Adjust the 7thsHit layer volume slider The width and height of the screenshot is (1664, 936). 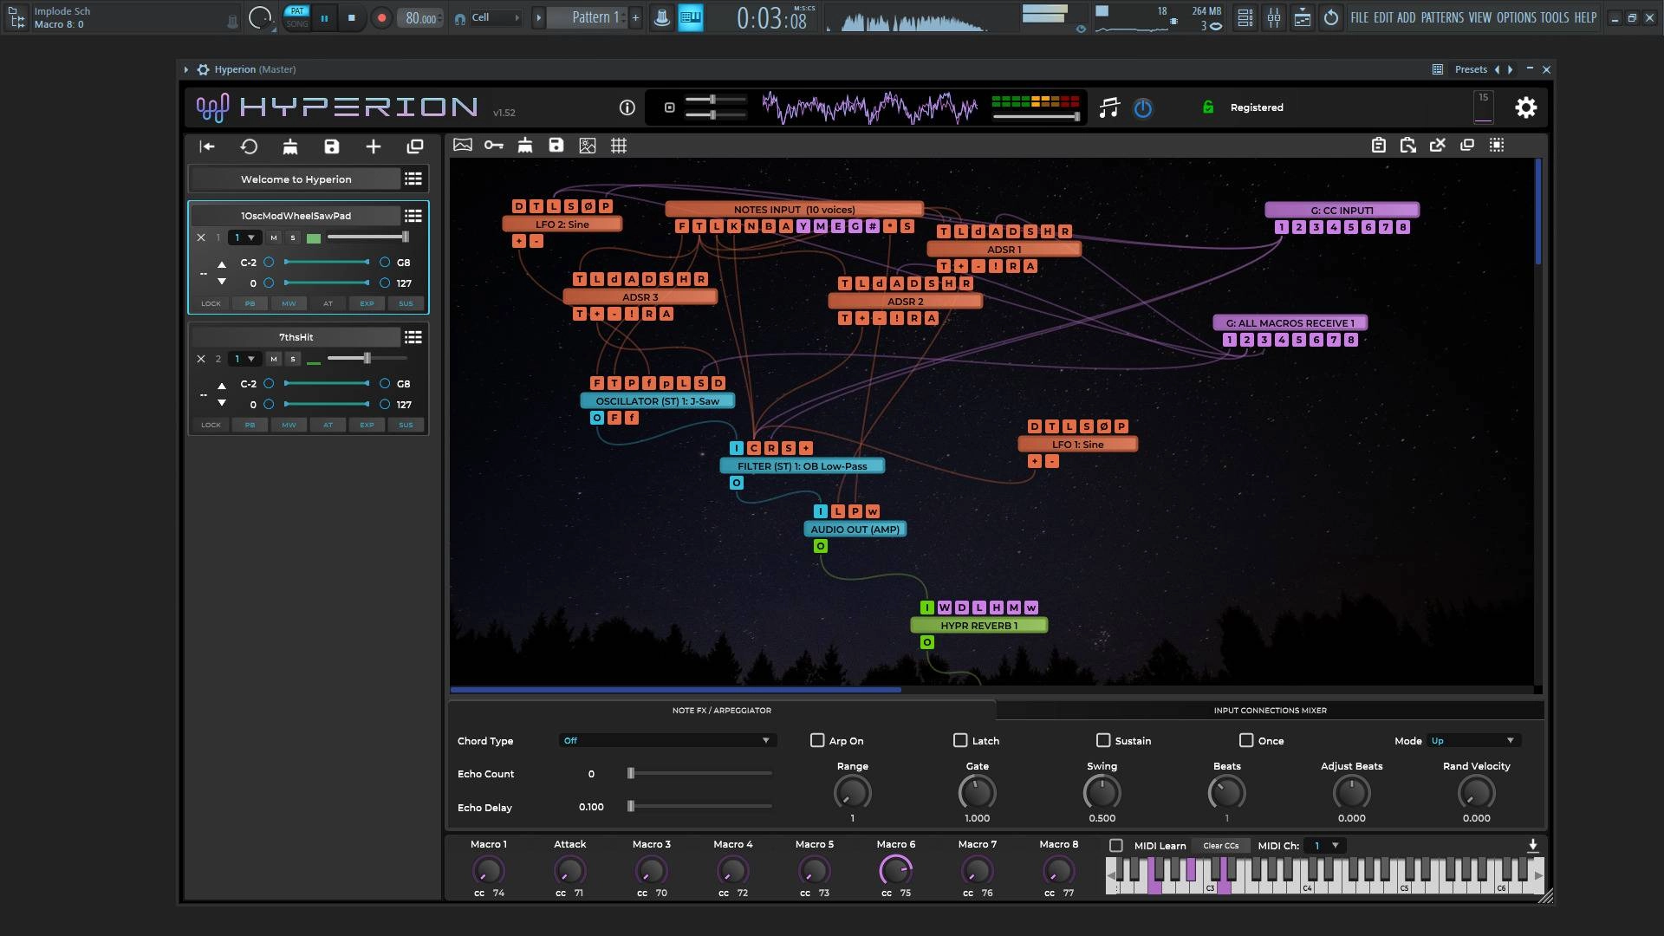tap(367, 358)
